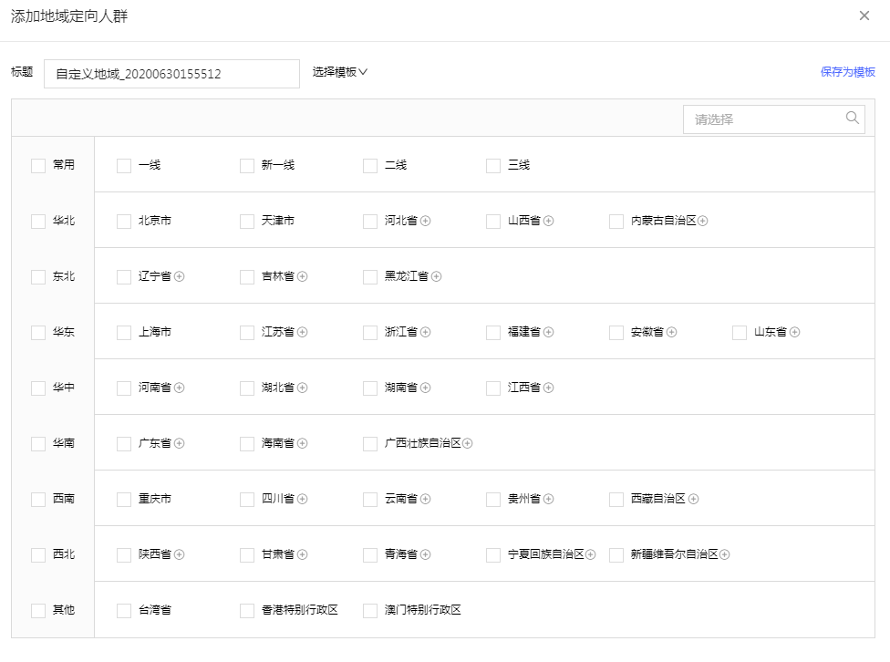Tick the 台湾省 checkbox
The image size is (890, 662).
click(124, 611)
